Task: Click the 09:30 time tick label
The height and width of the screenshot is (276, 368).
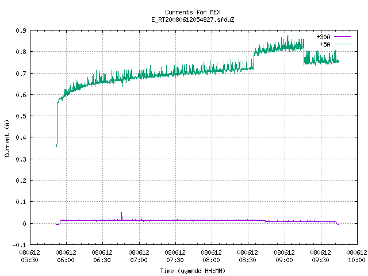Action: [x=321, y=260]
